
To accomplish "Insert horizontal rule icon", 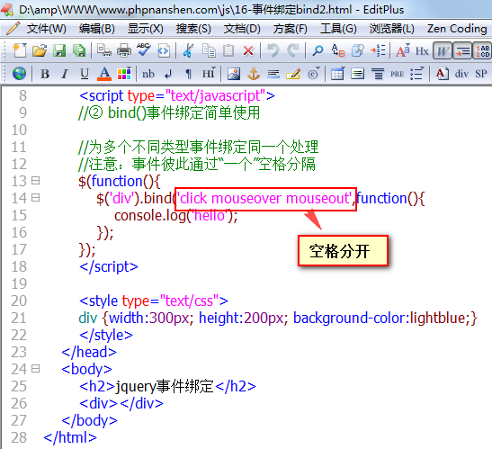I will point(273,74).
